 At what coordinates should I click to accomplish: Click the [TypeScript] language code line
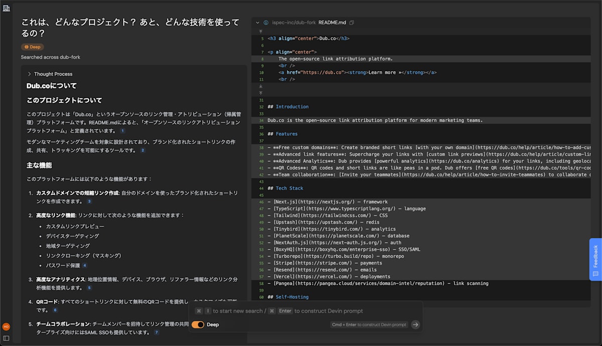[347, 208]
